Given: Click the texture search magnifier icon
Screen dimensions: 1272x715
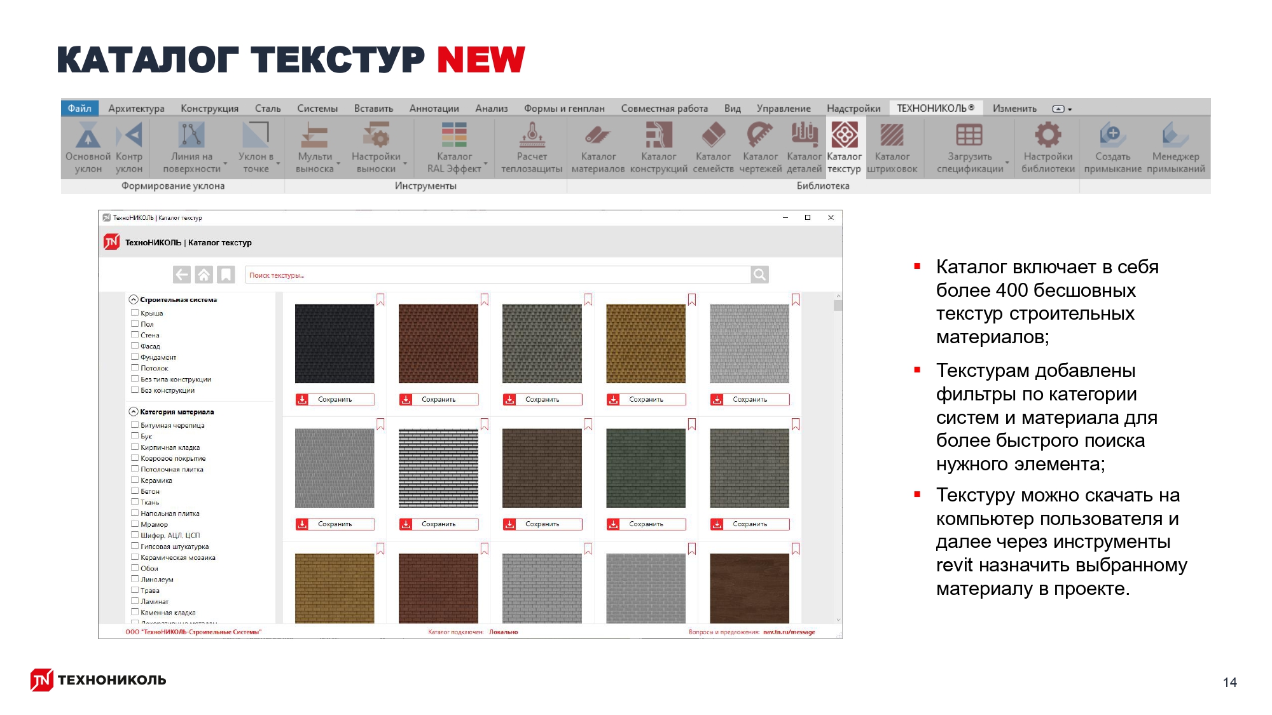Looking at the screenshot, I should (759, 275).
